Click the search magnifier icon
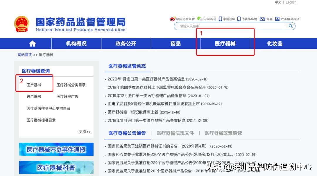This screenshot has width=317, height=176. point(291,26)
